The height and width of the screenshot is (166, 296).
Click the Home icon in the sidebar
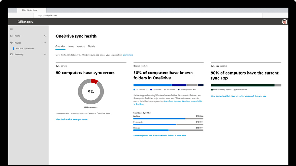click(x=11, y=36)
